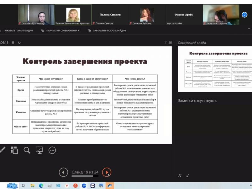Advance to the next slide
This screenshot has width=252, height=189.
pyautogui.click(x=107, y=172)
